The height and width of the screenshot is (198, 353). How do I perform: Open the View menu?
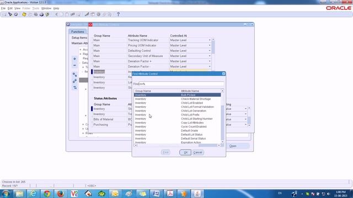(17, 8)
